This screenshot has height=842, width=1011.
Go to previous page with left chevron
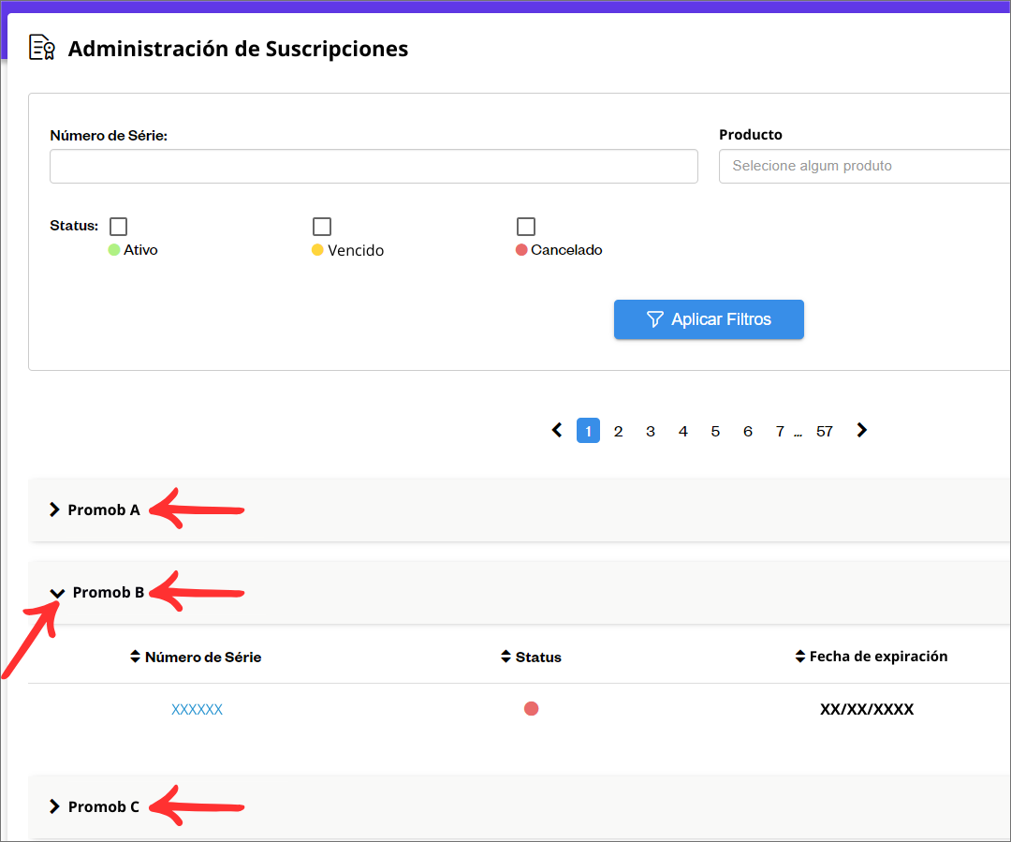point(557,430)
